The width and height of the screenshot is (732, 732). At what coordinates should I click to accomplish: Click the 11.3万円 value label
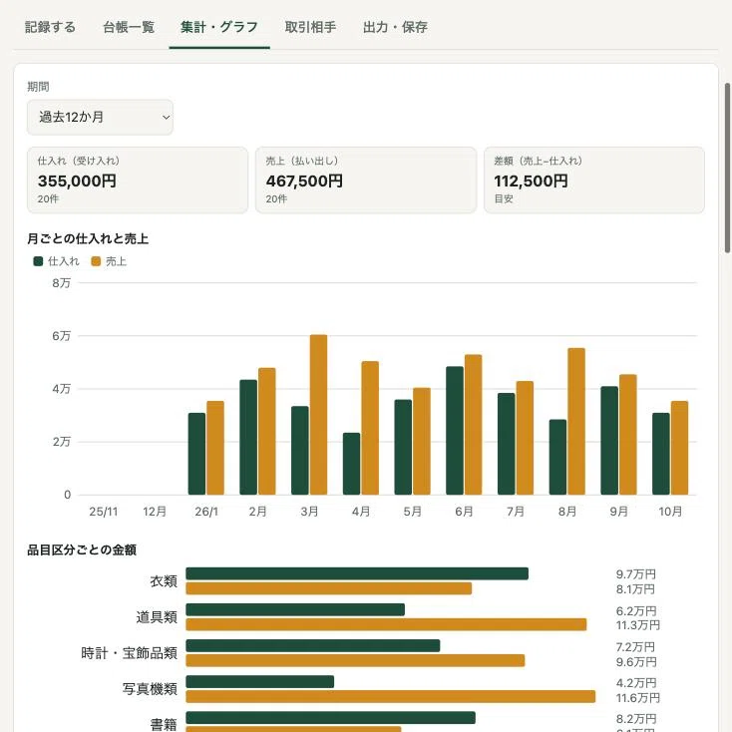(637, 625)
